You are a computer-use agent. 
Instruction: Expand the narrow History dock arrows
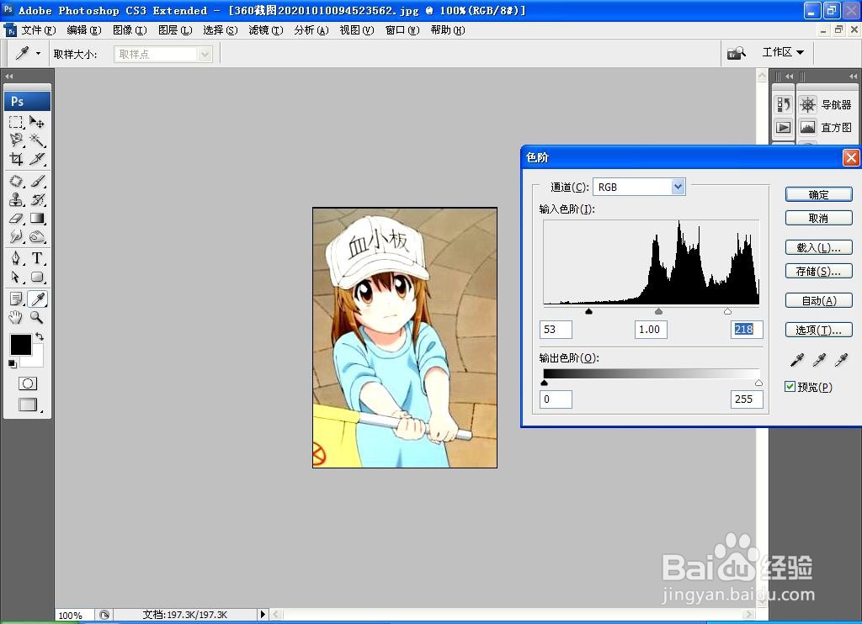[x=789, y=77]
